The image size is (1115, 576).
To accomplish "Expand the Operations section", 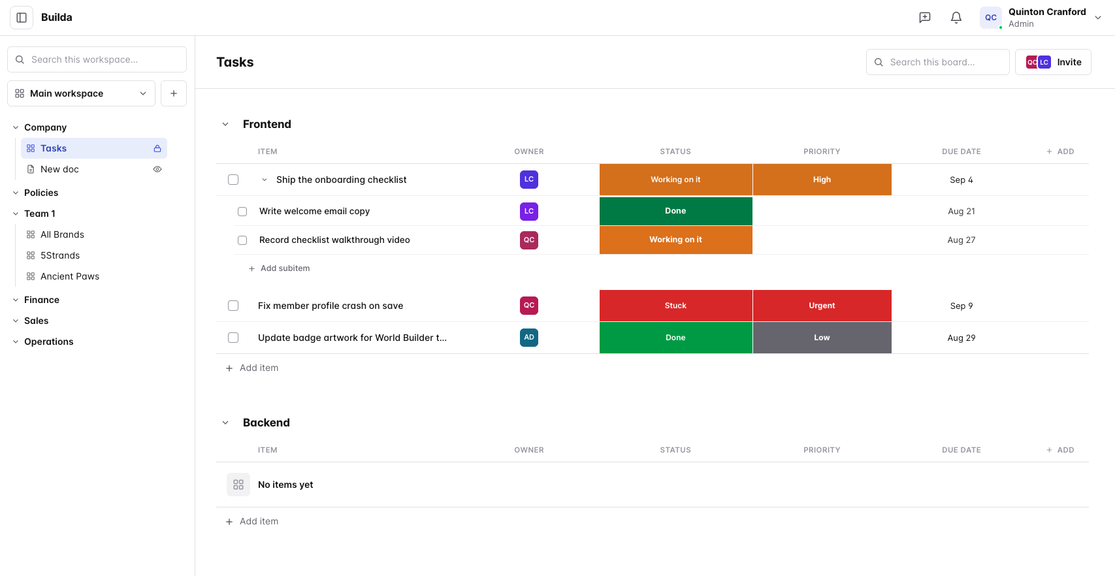I will pyautogui.click(x=16, y=342).
